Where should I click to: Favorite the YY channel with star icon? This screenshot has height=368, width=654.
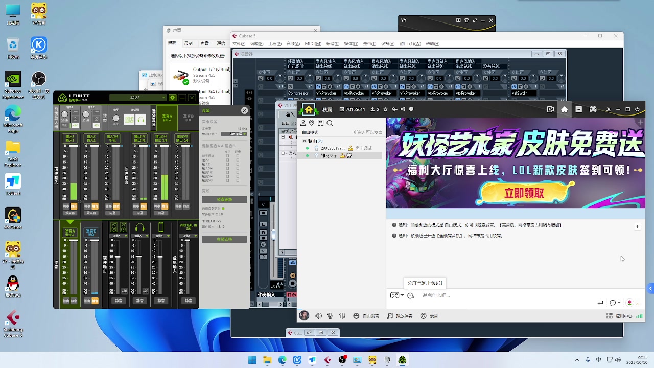(385, 109)
